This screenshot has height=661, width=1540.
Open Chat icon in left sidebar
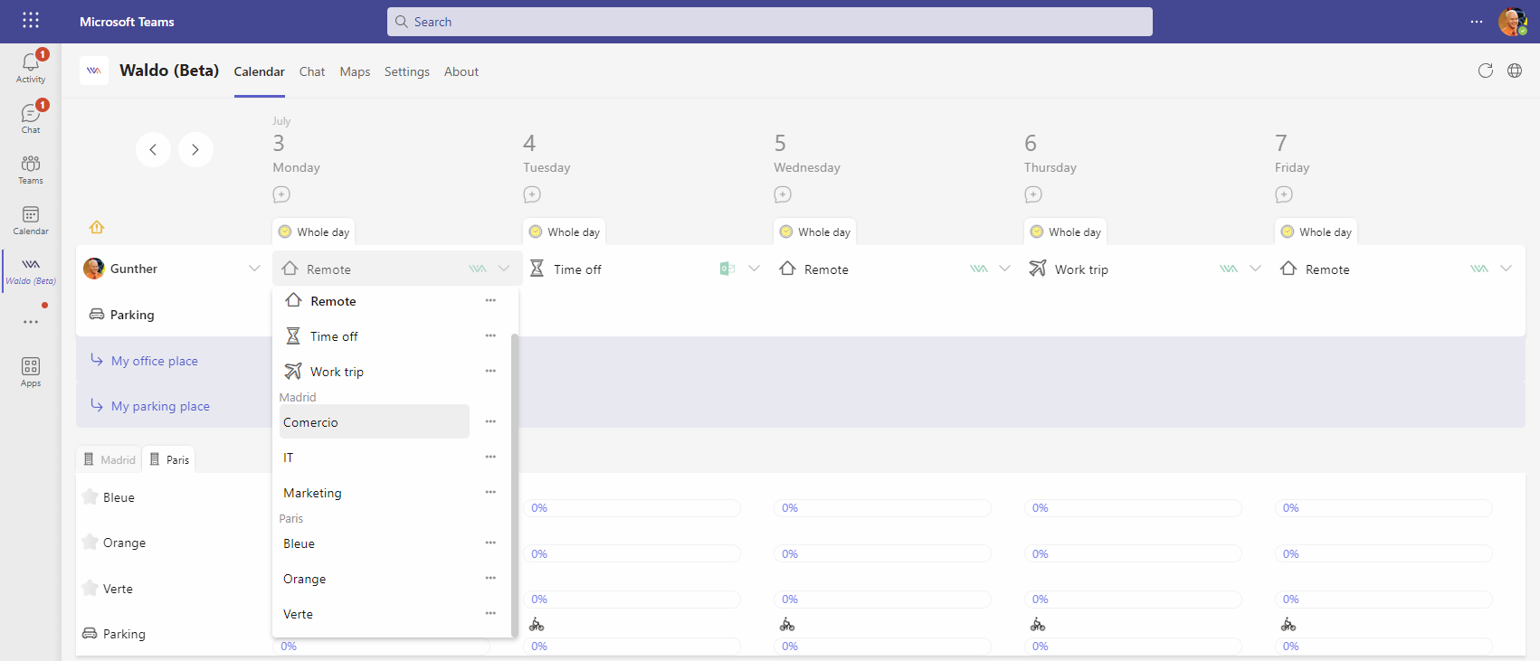tap(31, 118)
